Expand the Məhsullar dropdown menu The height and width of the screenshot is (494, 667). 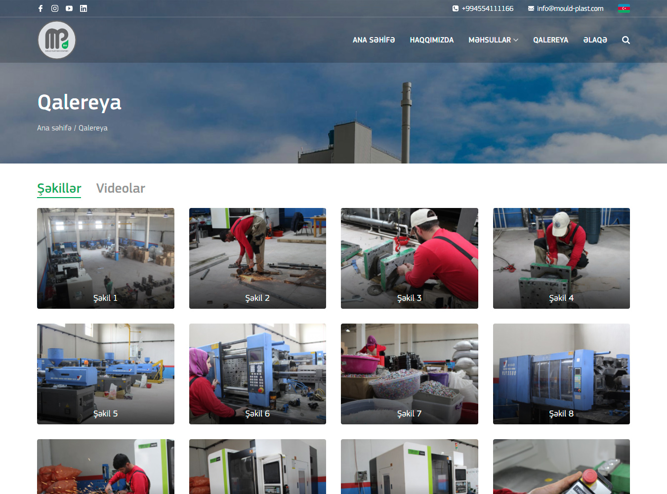tap(493, 40)
